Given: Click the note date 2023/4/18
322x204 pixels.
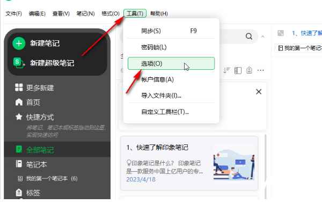Looking at the screenshot, I should pyautogui.click(x=141, y=179).
